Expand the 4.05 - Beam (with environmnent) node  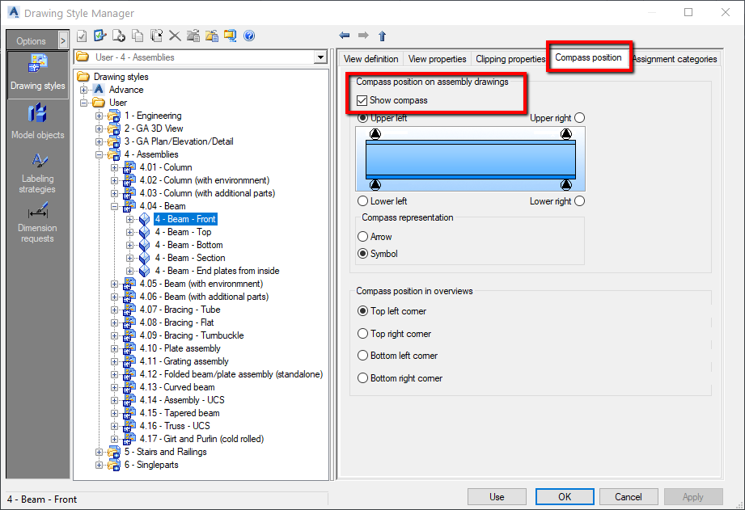[x=114, y=284]
